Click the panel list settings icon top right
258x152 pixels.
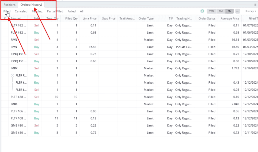tap(255, 5)
